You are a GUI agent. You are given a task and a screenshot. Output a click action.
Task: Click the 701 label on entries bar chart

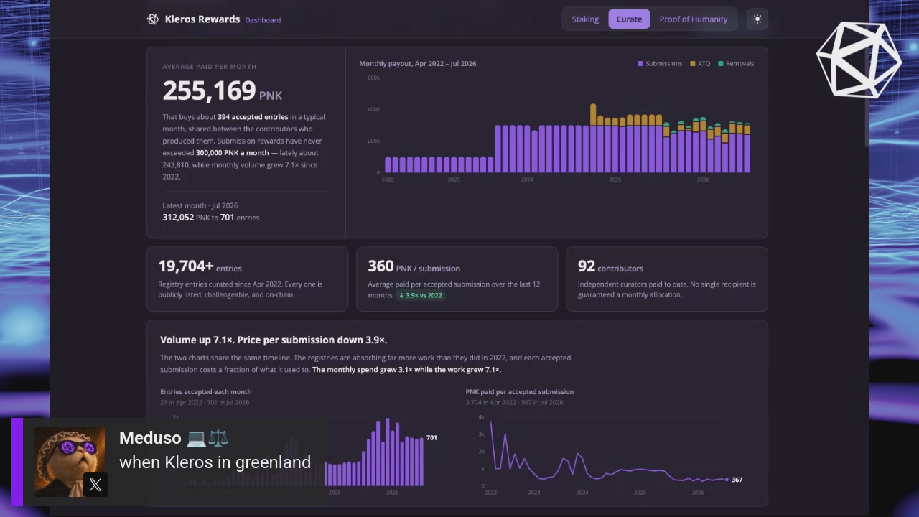431,437
